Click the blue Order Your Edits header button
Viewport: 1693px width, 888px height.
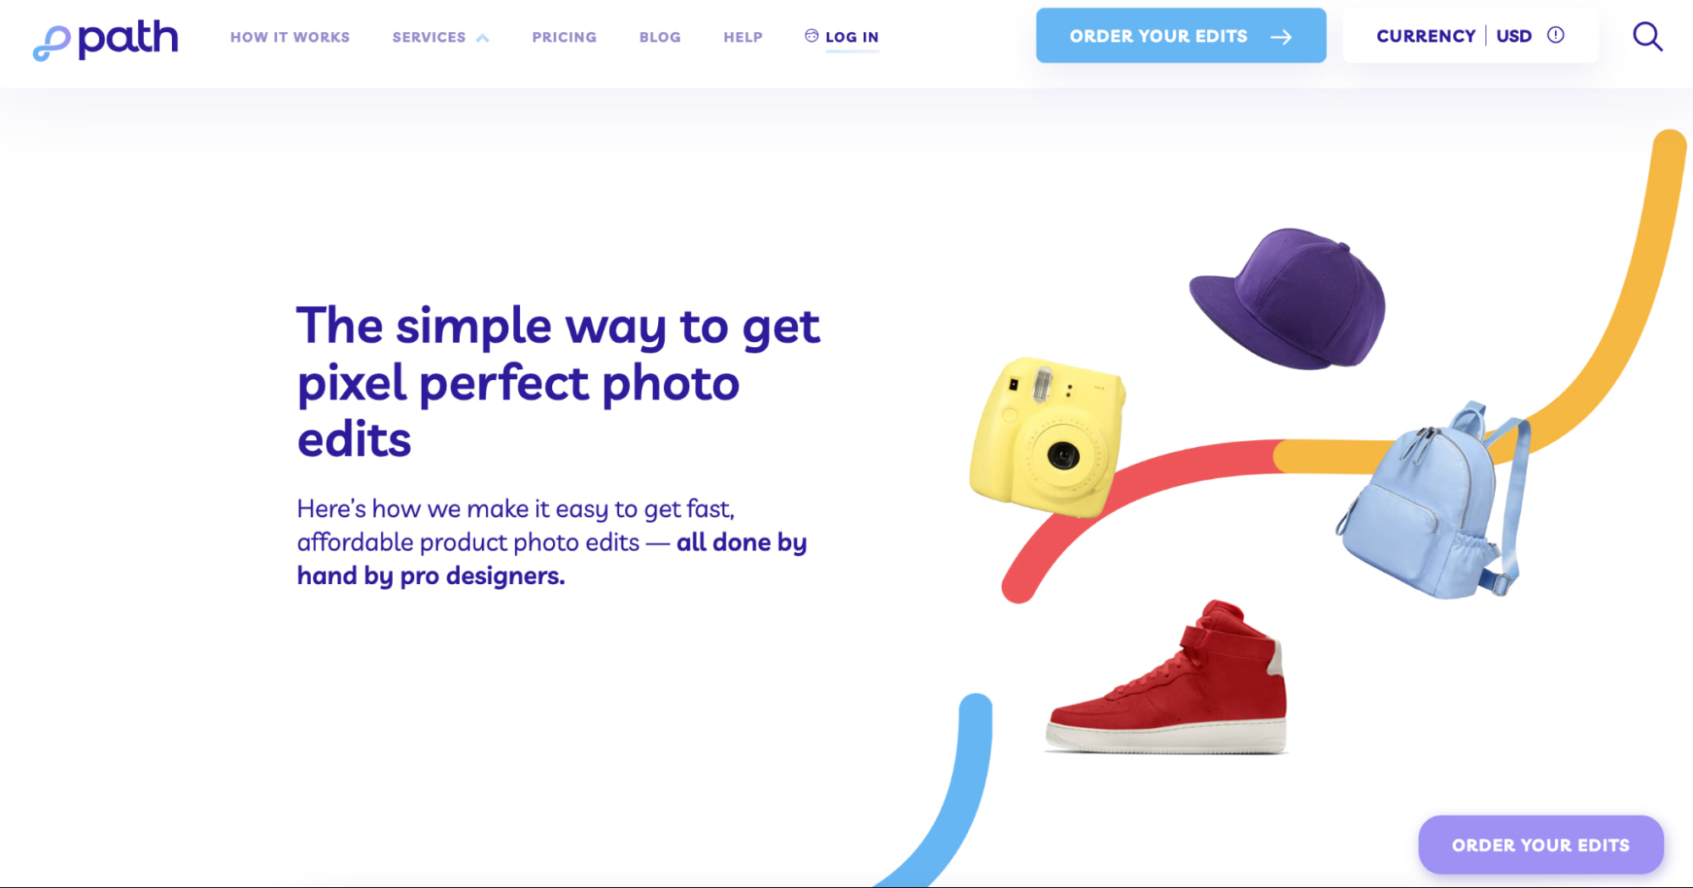tap(1181, 36)
